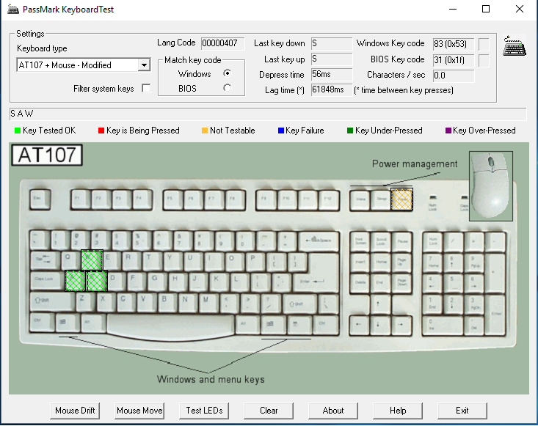The width and height of the screenshot is (538, 426).
Task: Click the Up arrow key on the keyboard image
Action: tap(378, 304)
